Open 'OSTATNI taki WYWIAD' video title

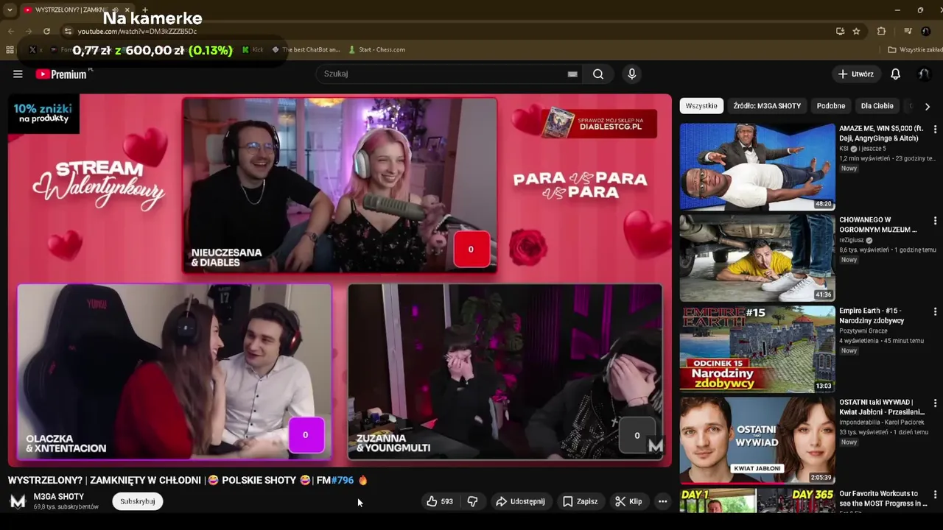click(x=882, y=407)
